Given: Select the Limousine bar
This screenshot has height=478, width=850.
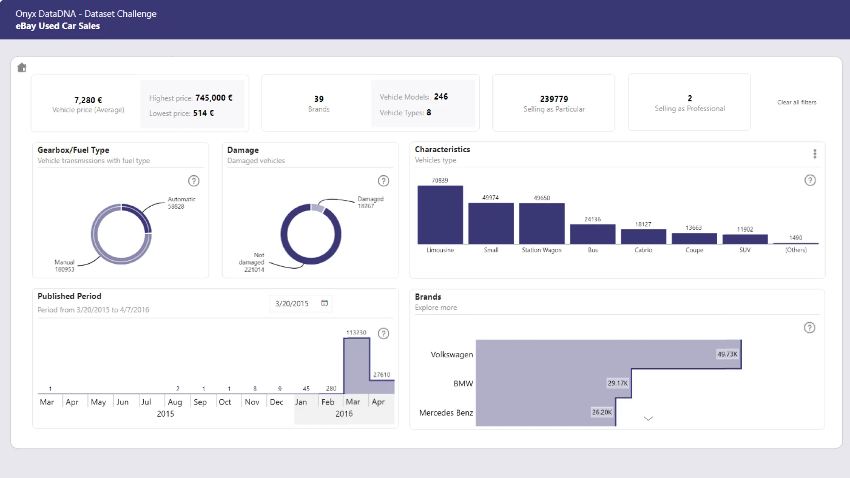Looking at the screenshot, I should (440, 215).
